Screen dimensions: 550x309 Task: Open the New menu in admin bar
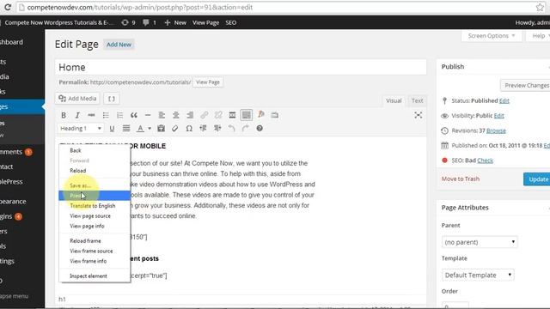[175, 22]
